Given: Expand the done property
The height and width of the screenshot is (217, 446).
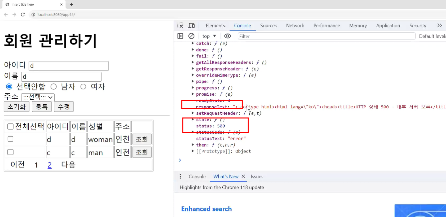Looking at the screenshot, I should pyautogui.click(x=193, y=50).
